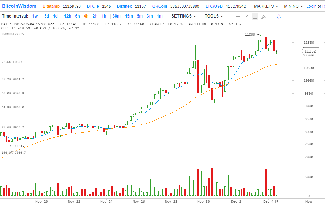Switch time interval to 1w
This screenshot has width=325, height=207.
coord(35,16)
